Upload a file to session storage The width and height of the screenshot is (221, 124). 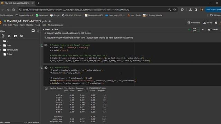click(x=3, y=36)
